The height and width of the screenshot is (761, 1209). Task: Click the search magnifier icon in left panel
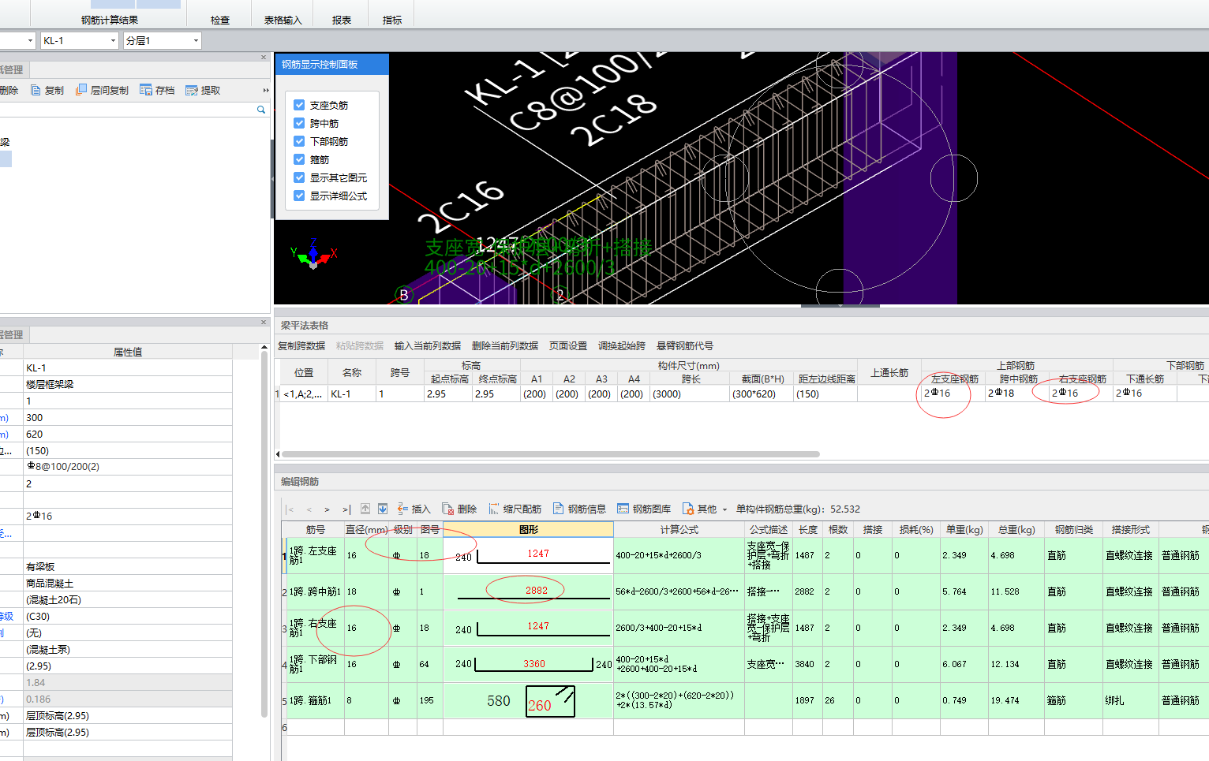(261, 110)
